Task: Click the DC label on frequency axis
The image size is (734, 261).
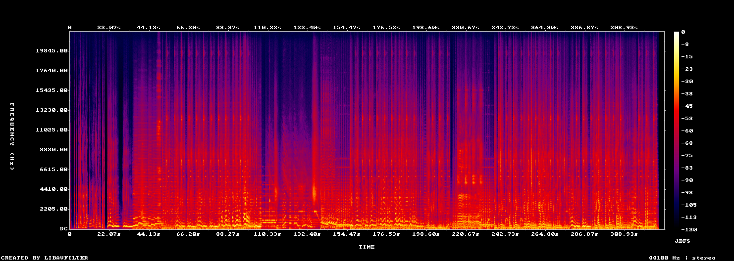Action: coord(62,229)
